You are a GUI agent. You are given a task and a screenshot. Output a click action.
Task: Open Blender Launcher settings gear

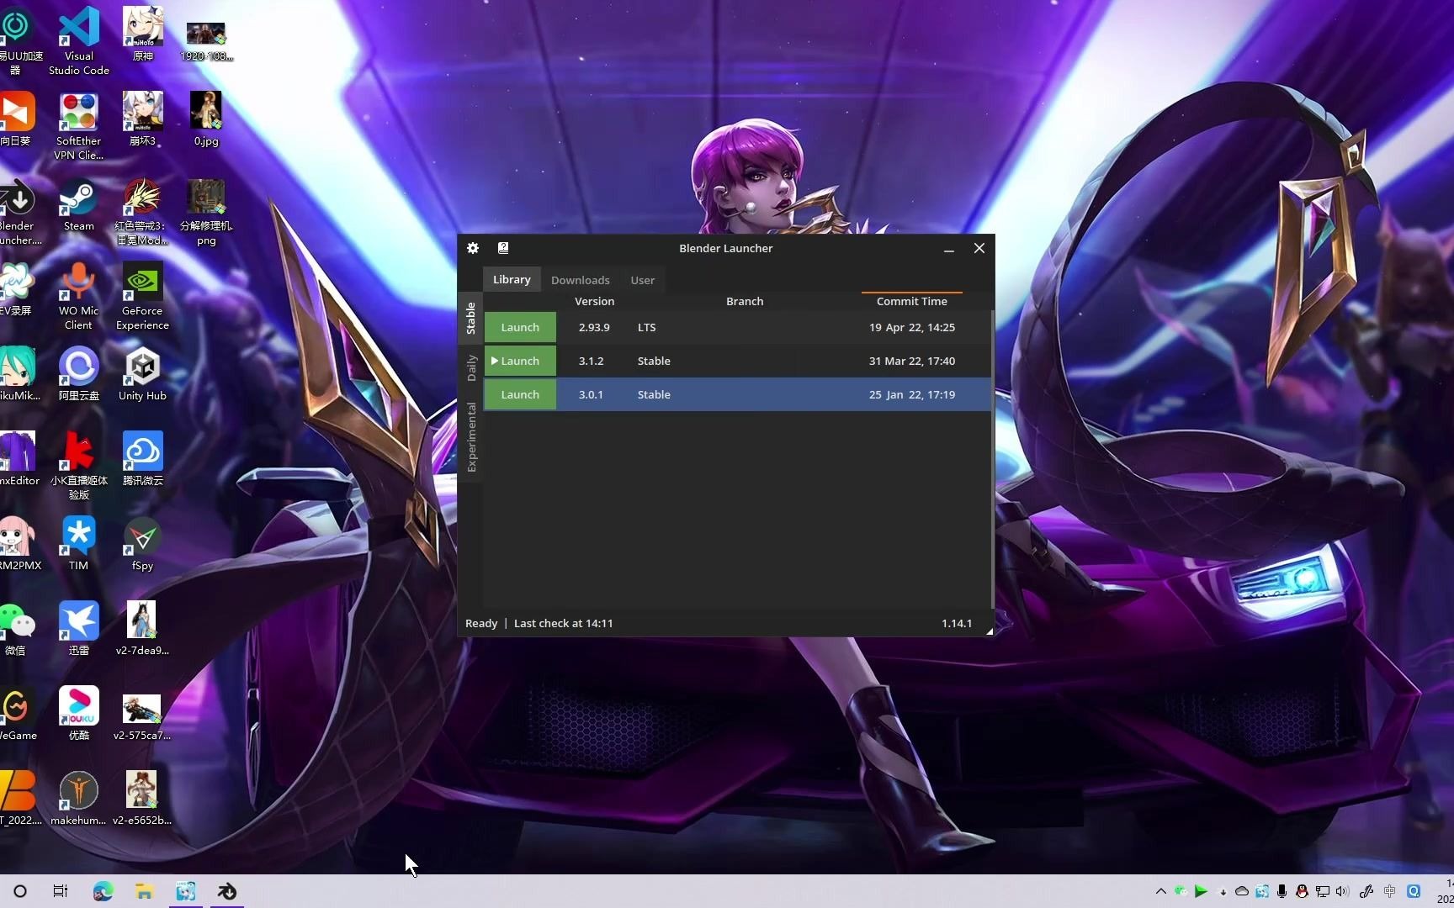coord(473,248)
